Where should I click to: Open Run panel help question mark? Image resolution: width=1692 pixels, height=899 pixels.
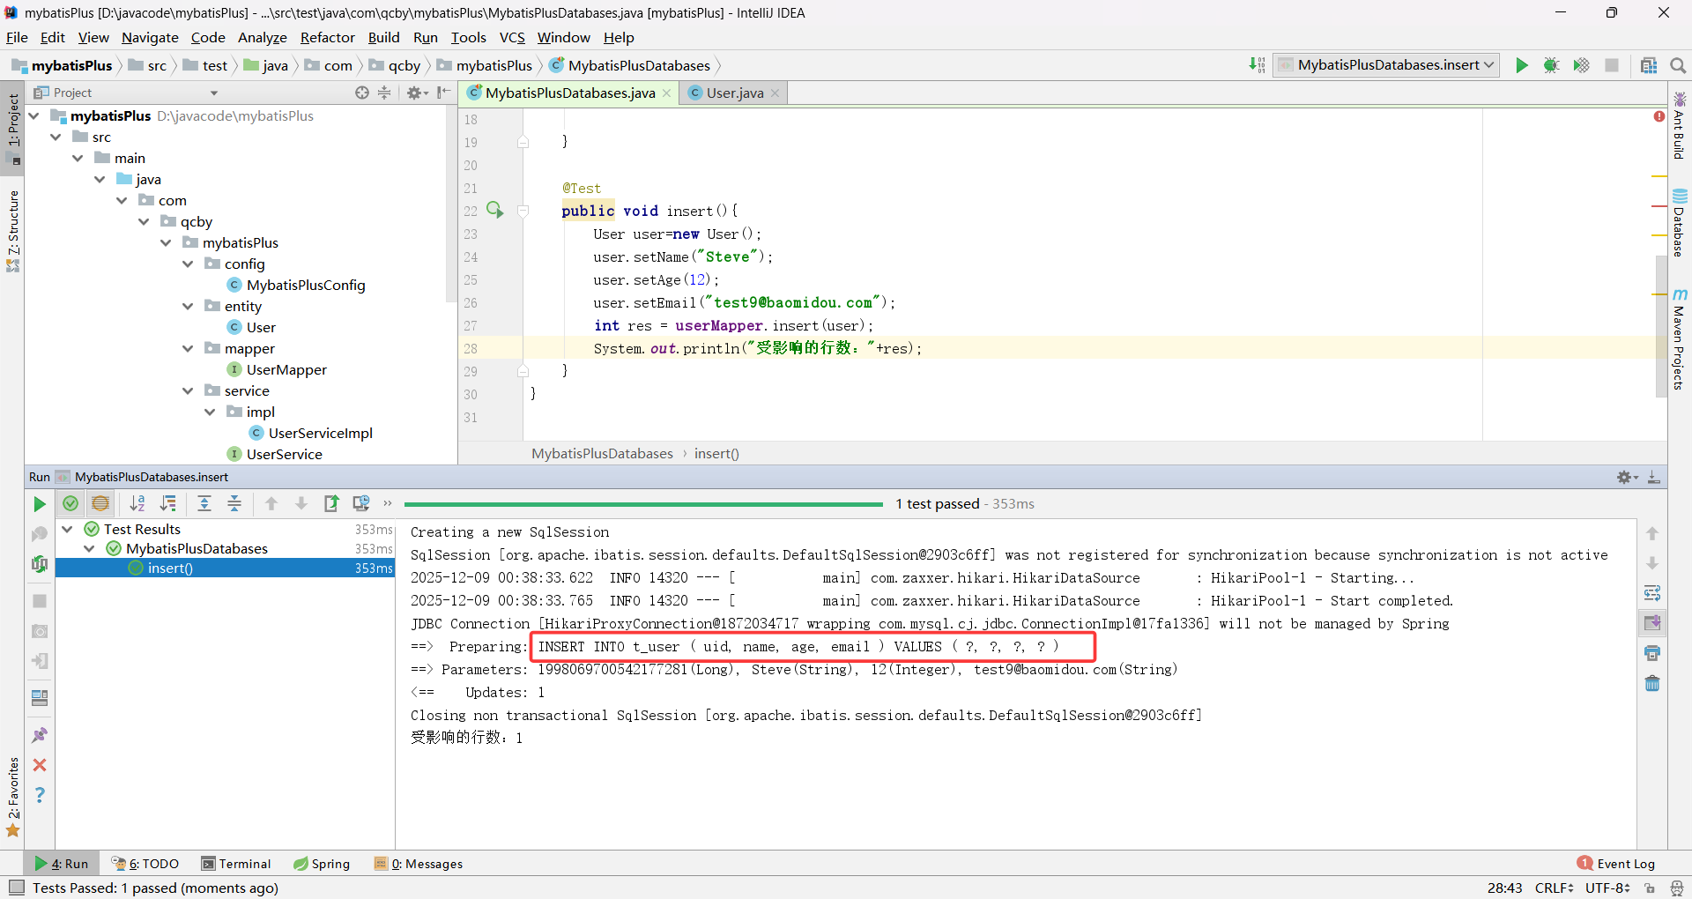pos(40,795)
